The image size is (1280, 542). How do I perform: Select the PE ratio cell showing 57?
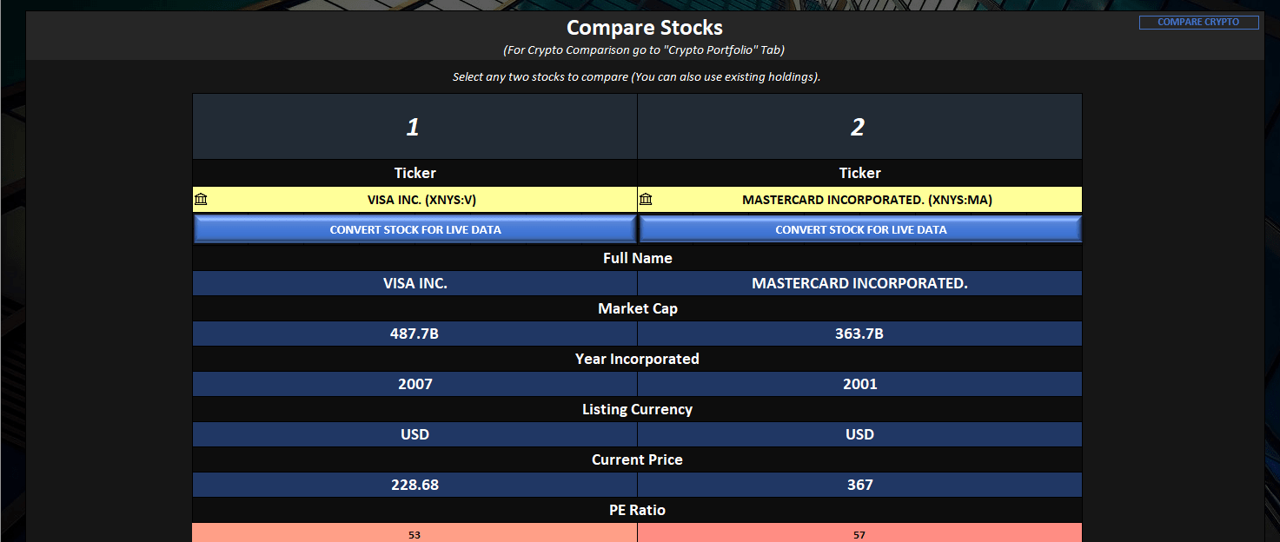coord(859,533)
